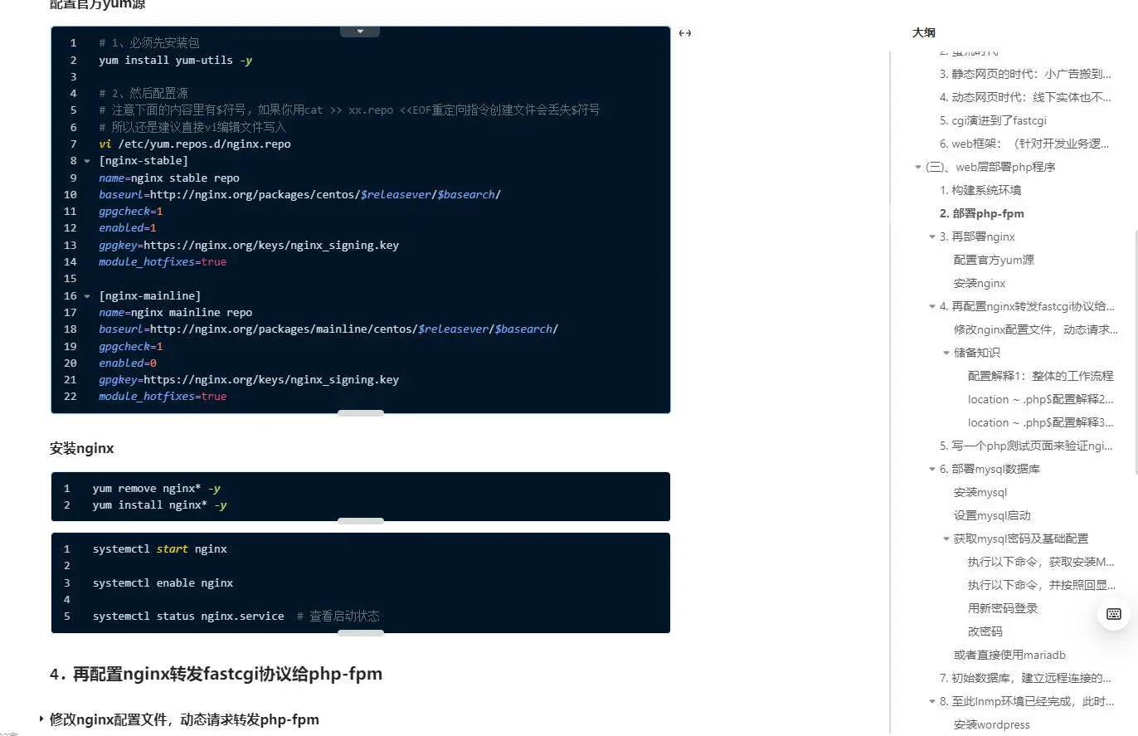
Task: Open the floating keyboard shortcuts button
Action: point(1113,614)
